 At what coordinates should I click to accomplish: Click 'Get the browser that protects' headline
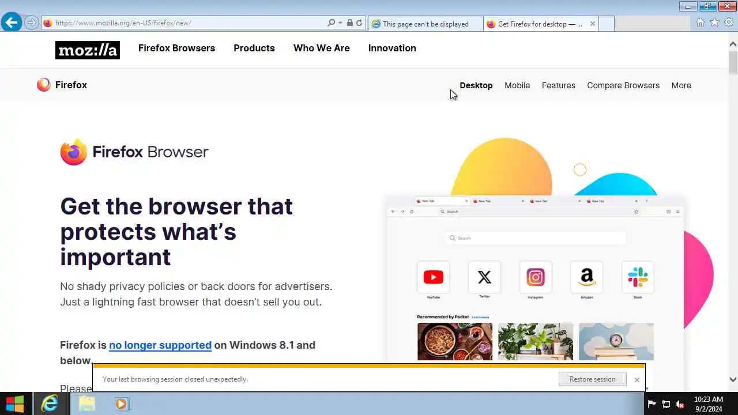point(176,231)
